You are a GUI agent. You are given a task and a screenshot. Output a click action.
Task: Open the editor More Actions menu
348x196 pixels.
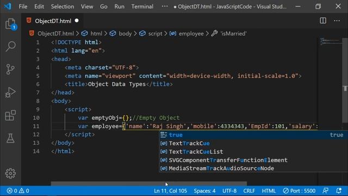point(337,21)
